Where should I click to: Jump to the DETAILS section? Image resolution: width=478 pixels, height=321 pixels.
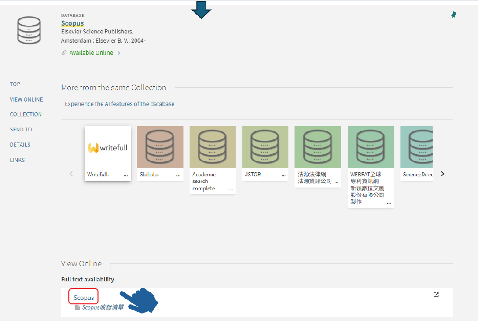coord(20,145)
